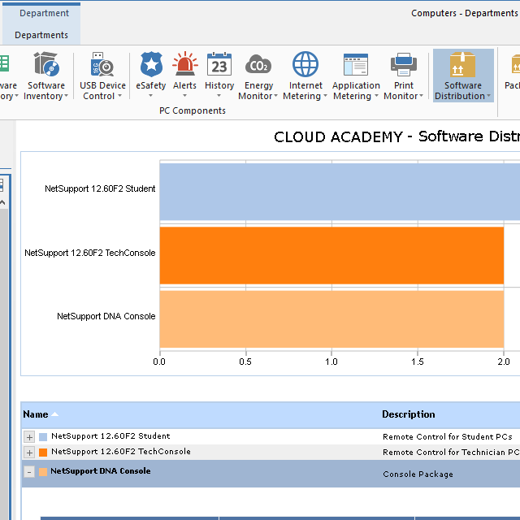
Task: Open Application Metering icon
Action: [356, 64]
